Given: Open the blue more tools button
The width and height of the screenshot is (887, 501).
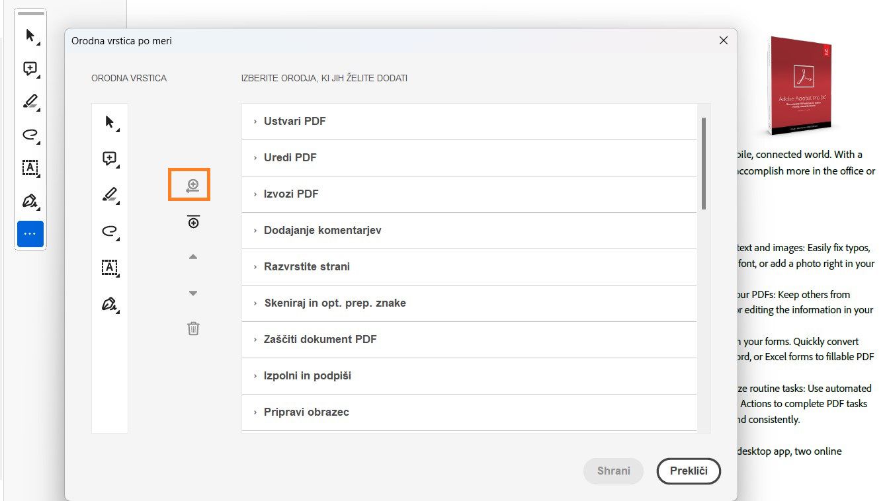Looking at the screenshot, I should coord(30,234).
